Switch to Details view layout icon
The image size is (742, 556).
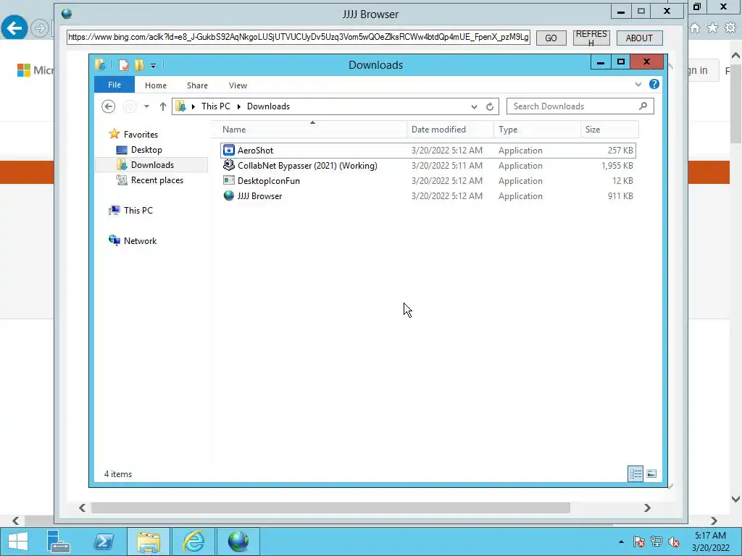635,473
